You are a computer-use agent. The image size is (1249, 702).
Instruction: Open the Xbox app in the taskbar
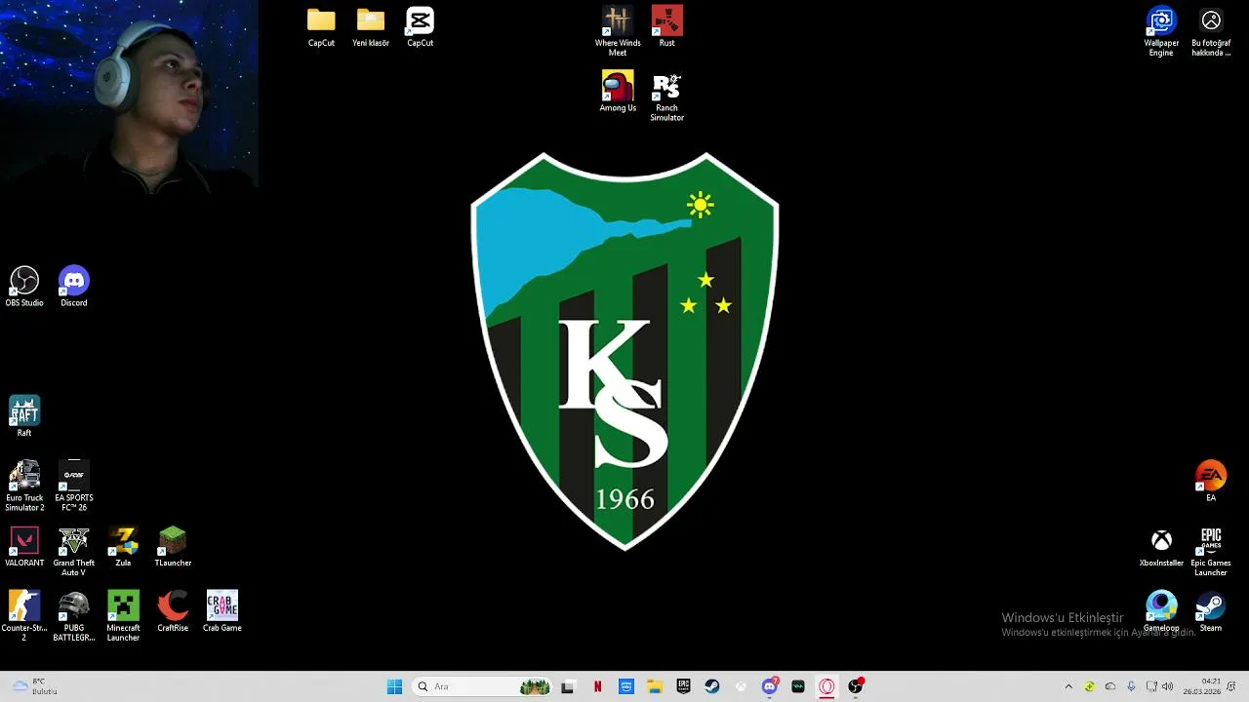(741, 686)
